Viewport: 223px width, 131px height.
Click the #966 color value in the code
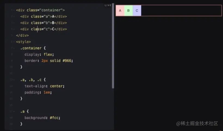pyautogui.click(x=67, y=61)
